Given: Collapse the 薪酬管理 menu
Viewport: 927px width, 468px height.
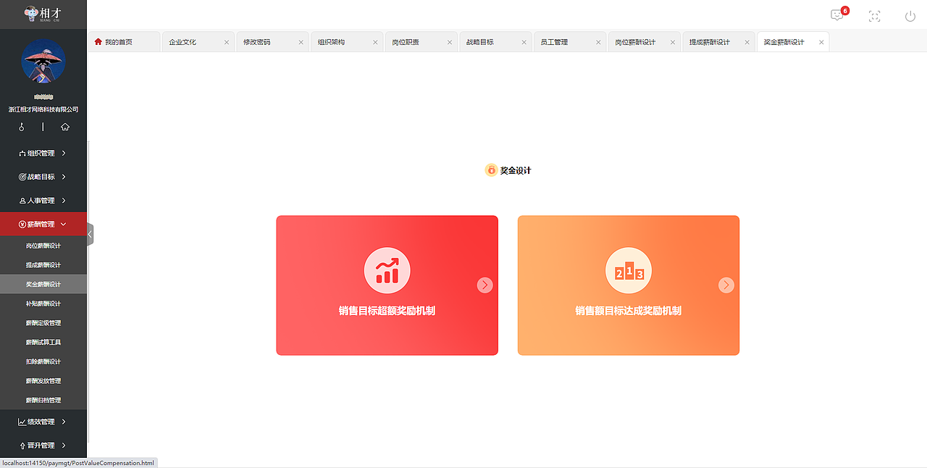Looking at the screenshot, I should 43,224.
